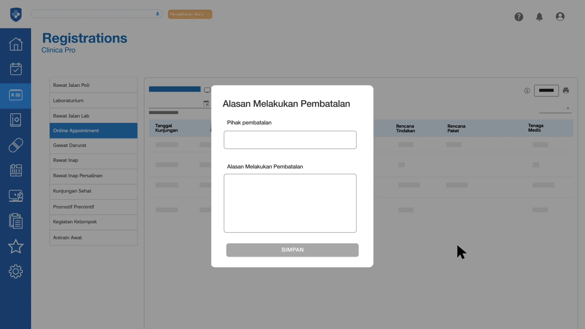Select the pill medication sidebar icon
This screenshot has width=585, height=329.
(16, 145)
